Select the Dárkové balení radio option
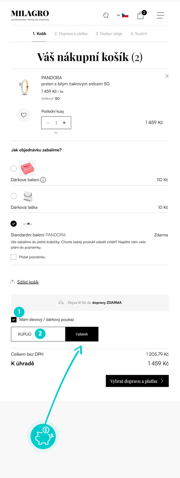The width and height of the screenshot is (180, 478). pos(14,168)
